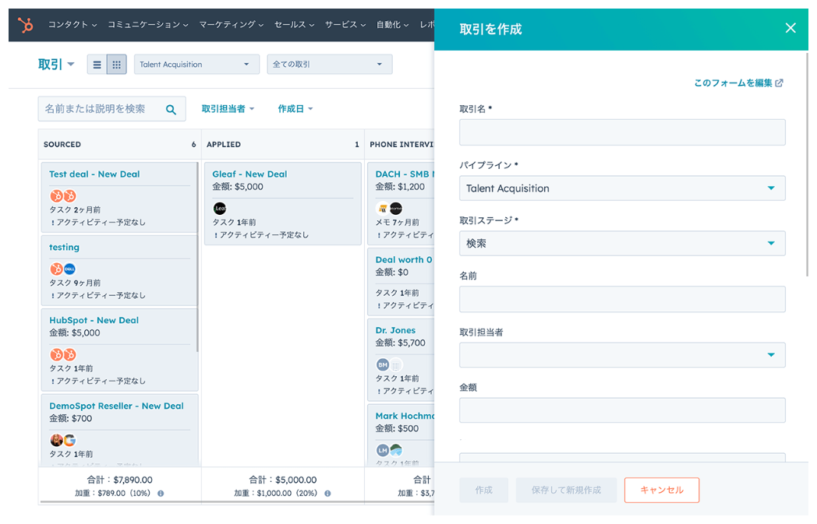The image size is (817, 524).
Task: Click the Leaf company avatar on Gleaf card
Action: 221,208
